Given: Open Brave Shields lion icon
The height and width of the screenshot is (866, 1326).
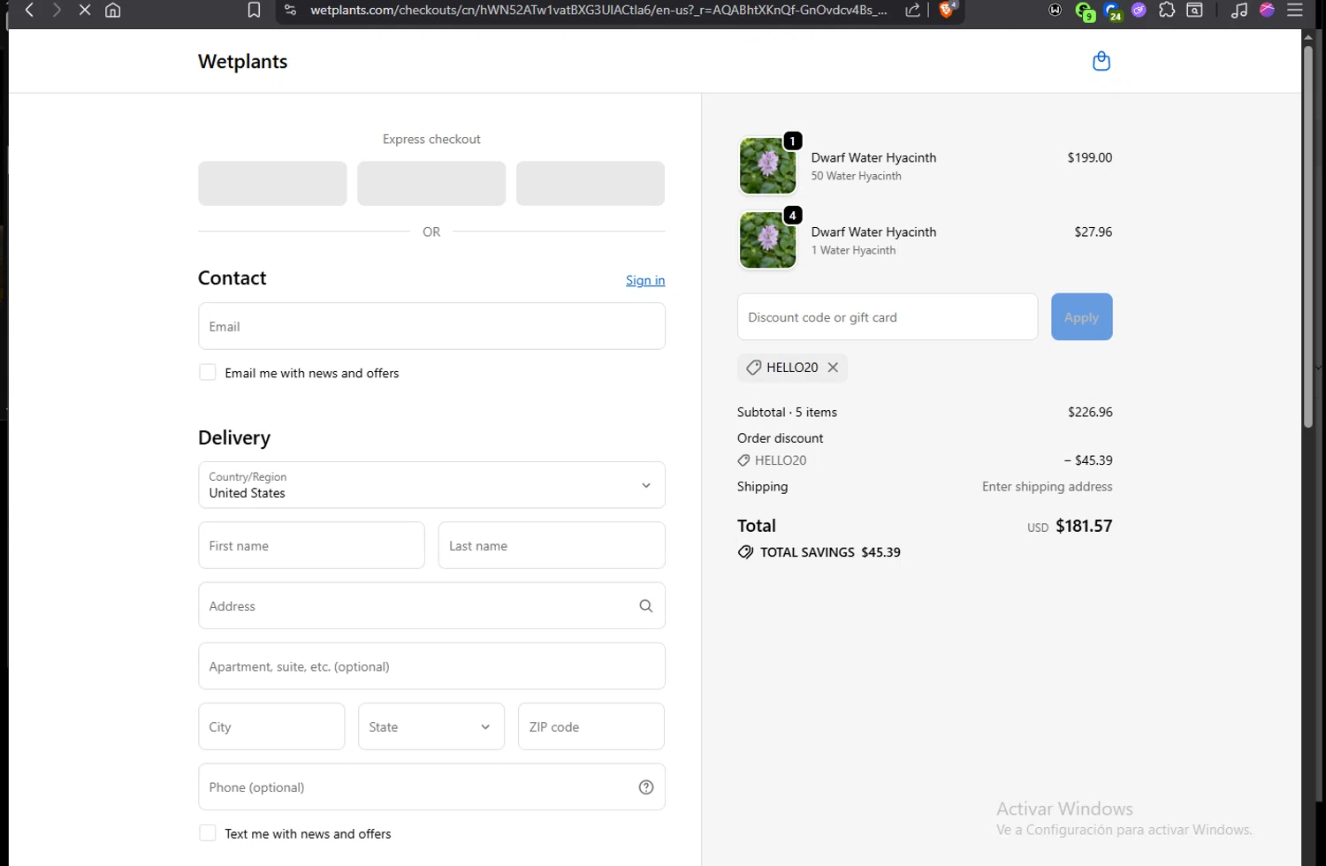Looking at the screenshot, I should coord(947,10).
